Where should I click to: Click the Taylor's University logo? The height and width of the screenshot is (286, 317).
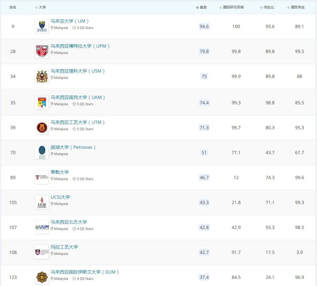tap(42, 177)
